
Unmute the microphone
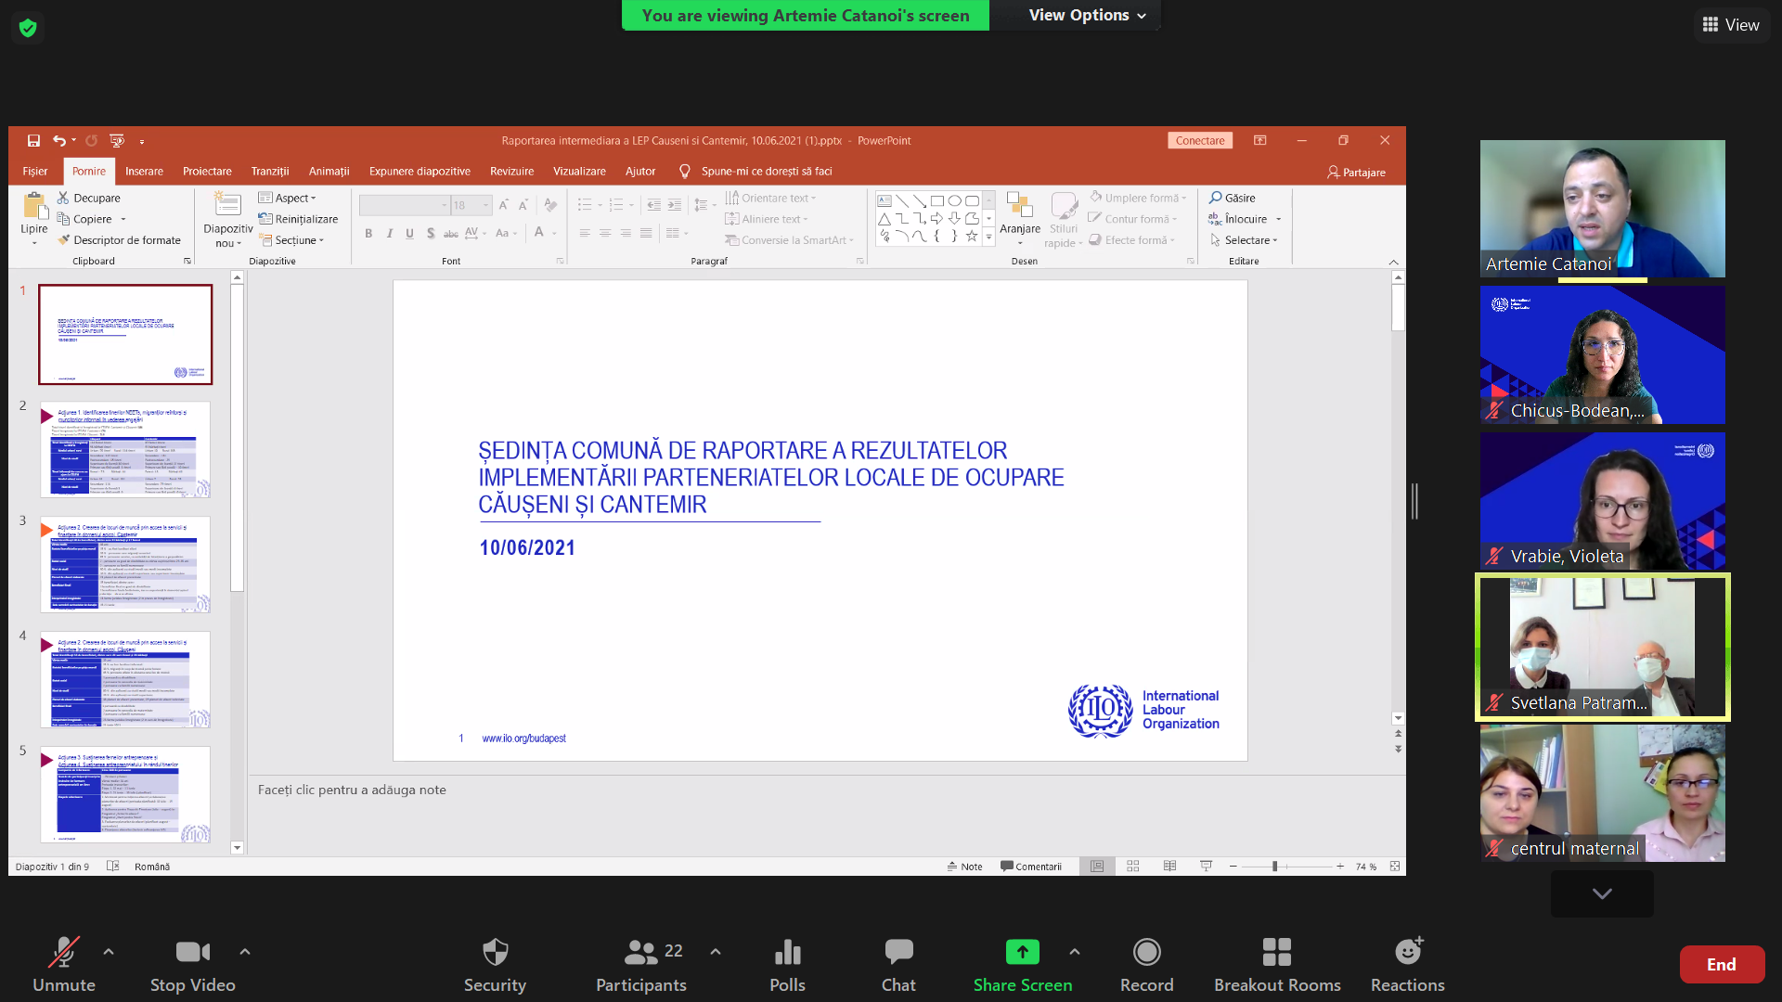[x=63, y=953]
